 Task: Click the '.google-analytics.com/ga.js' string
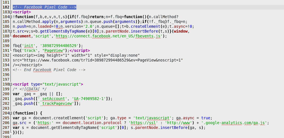tap(234, 123)
